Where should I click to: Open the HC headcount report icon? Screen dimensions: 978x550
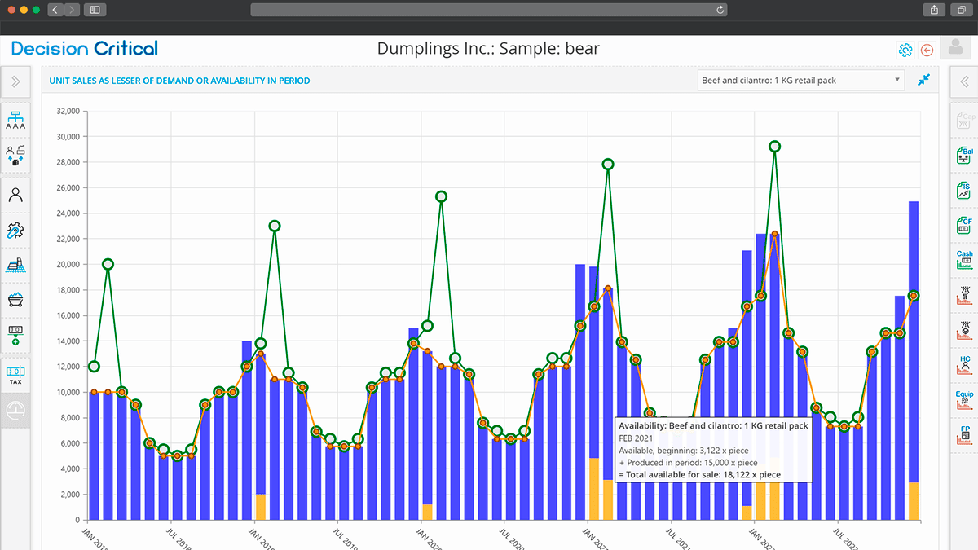964,363
